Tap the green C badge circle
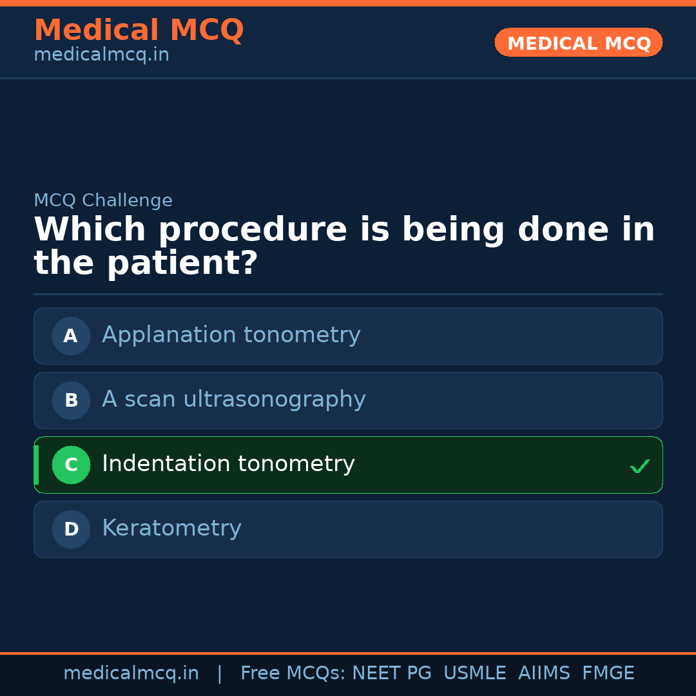This screenshot has width=696, height=696. tap(71, 465)
